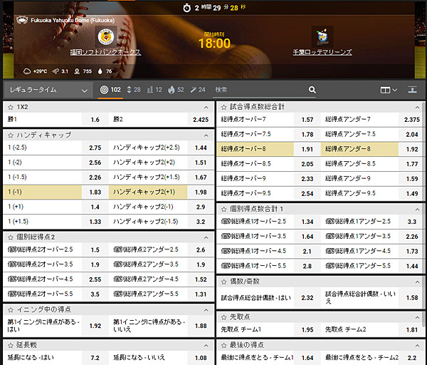427x365 pixels.
Task: Click the humidity droplet icon
Action: (x=100, y=71)
